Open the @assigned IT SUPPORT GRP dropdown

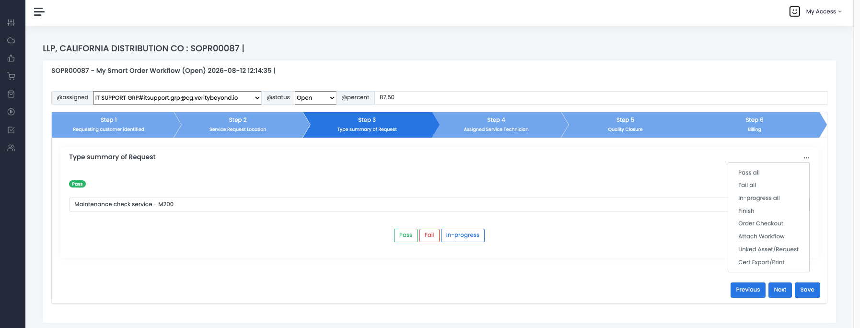(x=177, y=98)
